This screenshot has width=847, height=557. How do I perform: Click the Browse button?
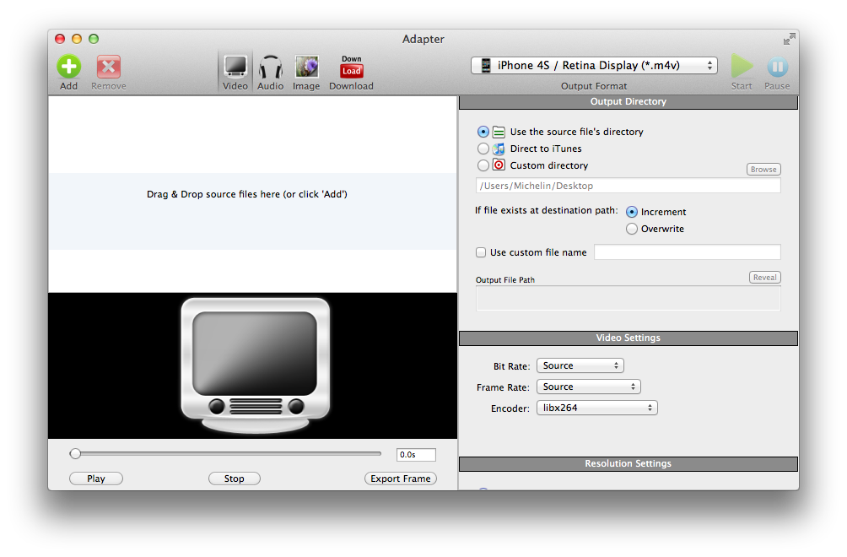tap(763, 170)
